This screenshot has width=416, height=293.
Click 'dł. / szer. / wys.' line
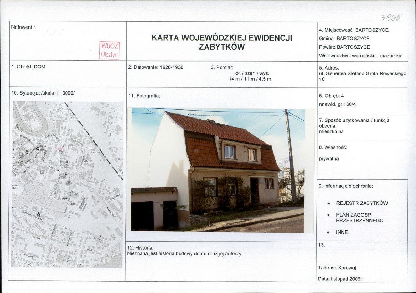point(252,73)
